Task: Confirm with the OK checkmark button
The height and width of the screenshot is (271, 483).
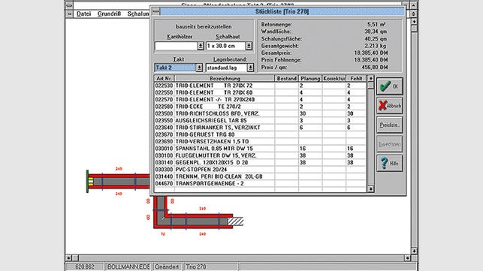Action: [x=389, y=86]
